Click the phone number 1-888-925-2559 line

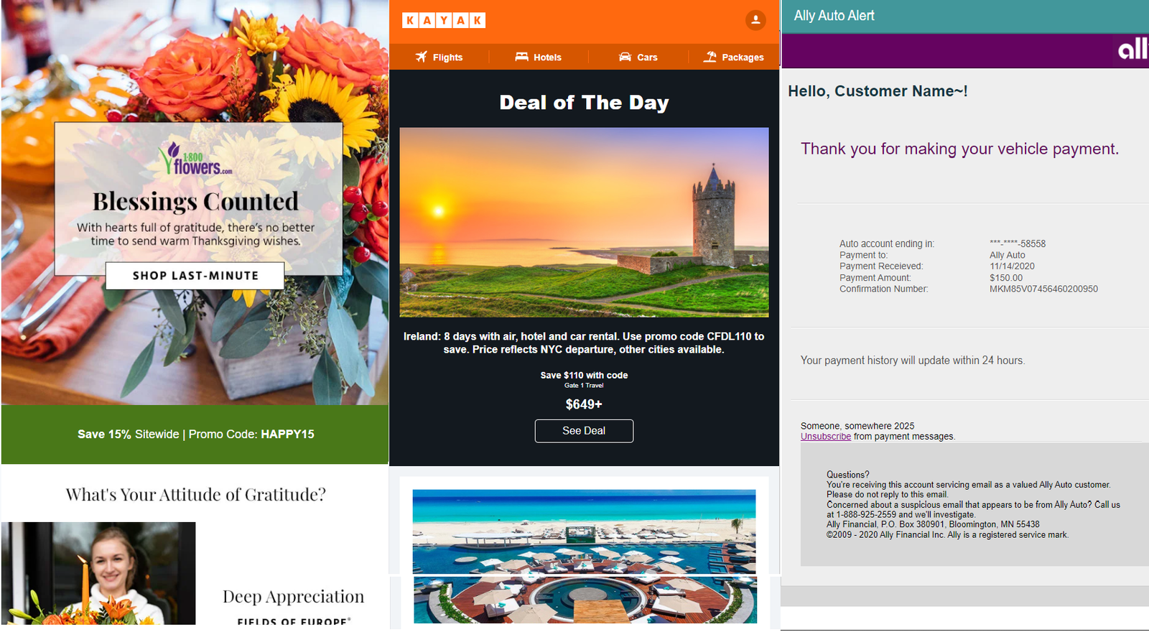[901, 515]
